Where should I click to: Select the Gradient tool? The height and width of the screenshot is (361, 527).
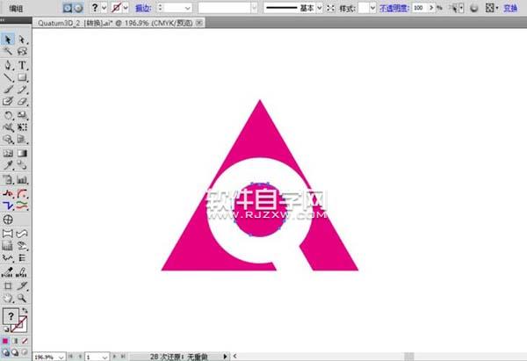click(x=22, y=154)
